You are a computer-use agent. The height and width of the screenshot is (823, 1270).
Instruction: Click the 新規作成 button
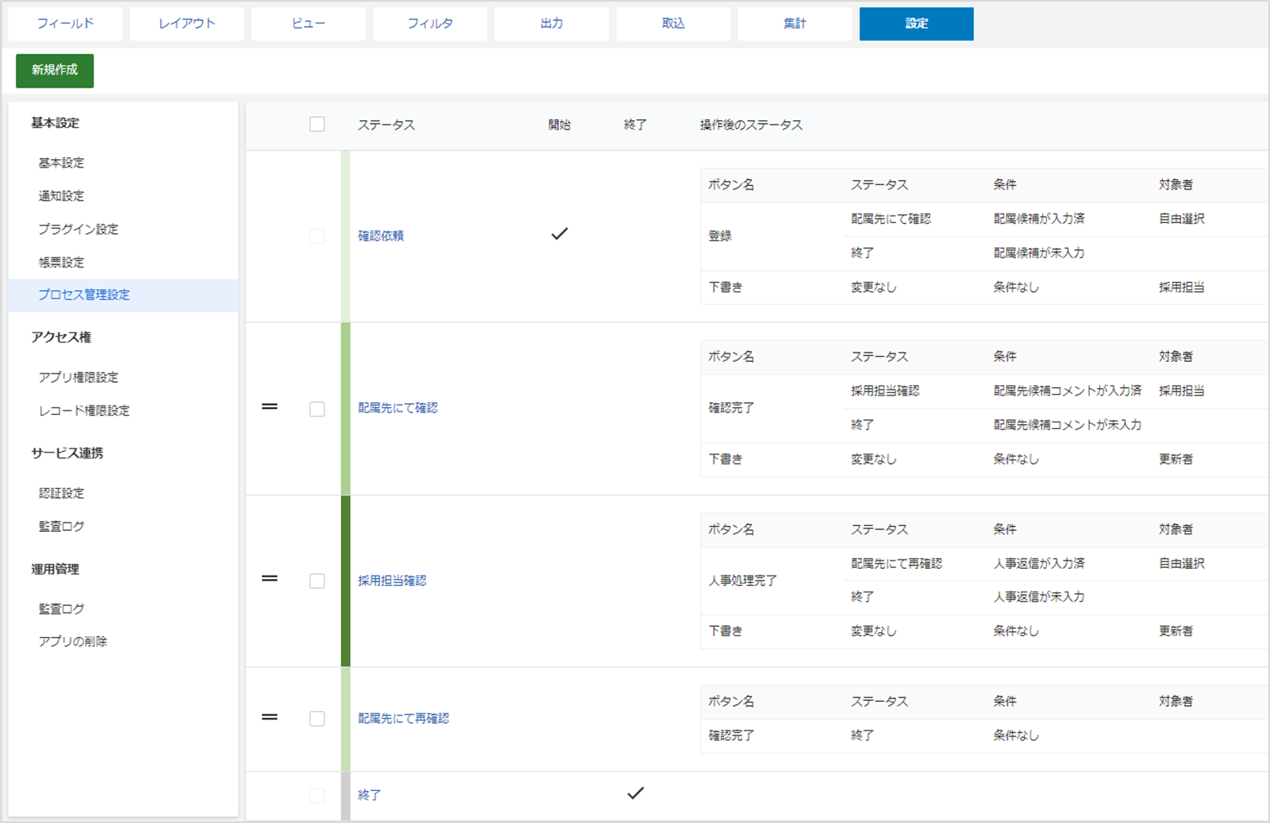coord(55,71)
